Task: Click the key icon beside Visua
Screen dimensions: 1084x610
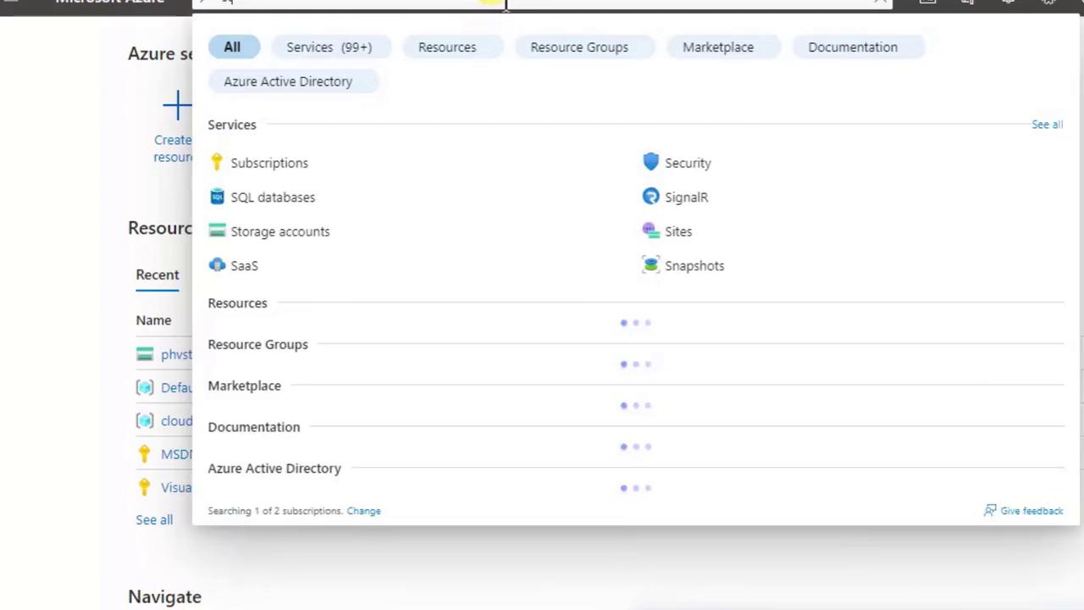Action: tap(145, 487)
